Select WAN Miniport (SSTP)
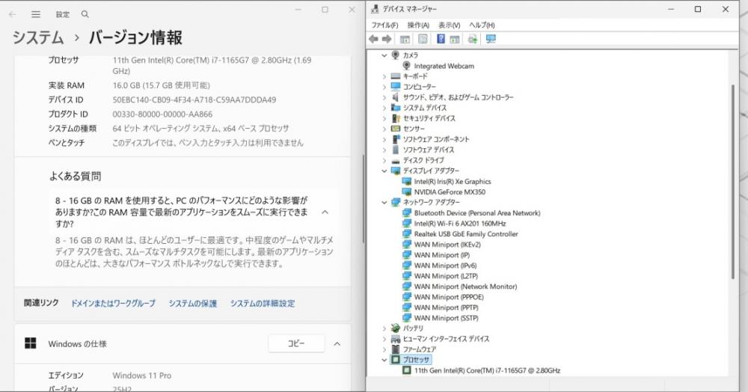Screen dimensions: 748x392 point(446,318)
